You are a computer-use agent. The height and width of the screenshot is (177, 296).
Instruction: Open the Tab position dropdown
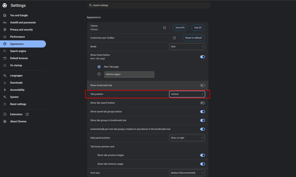pos(187,94)
